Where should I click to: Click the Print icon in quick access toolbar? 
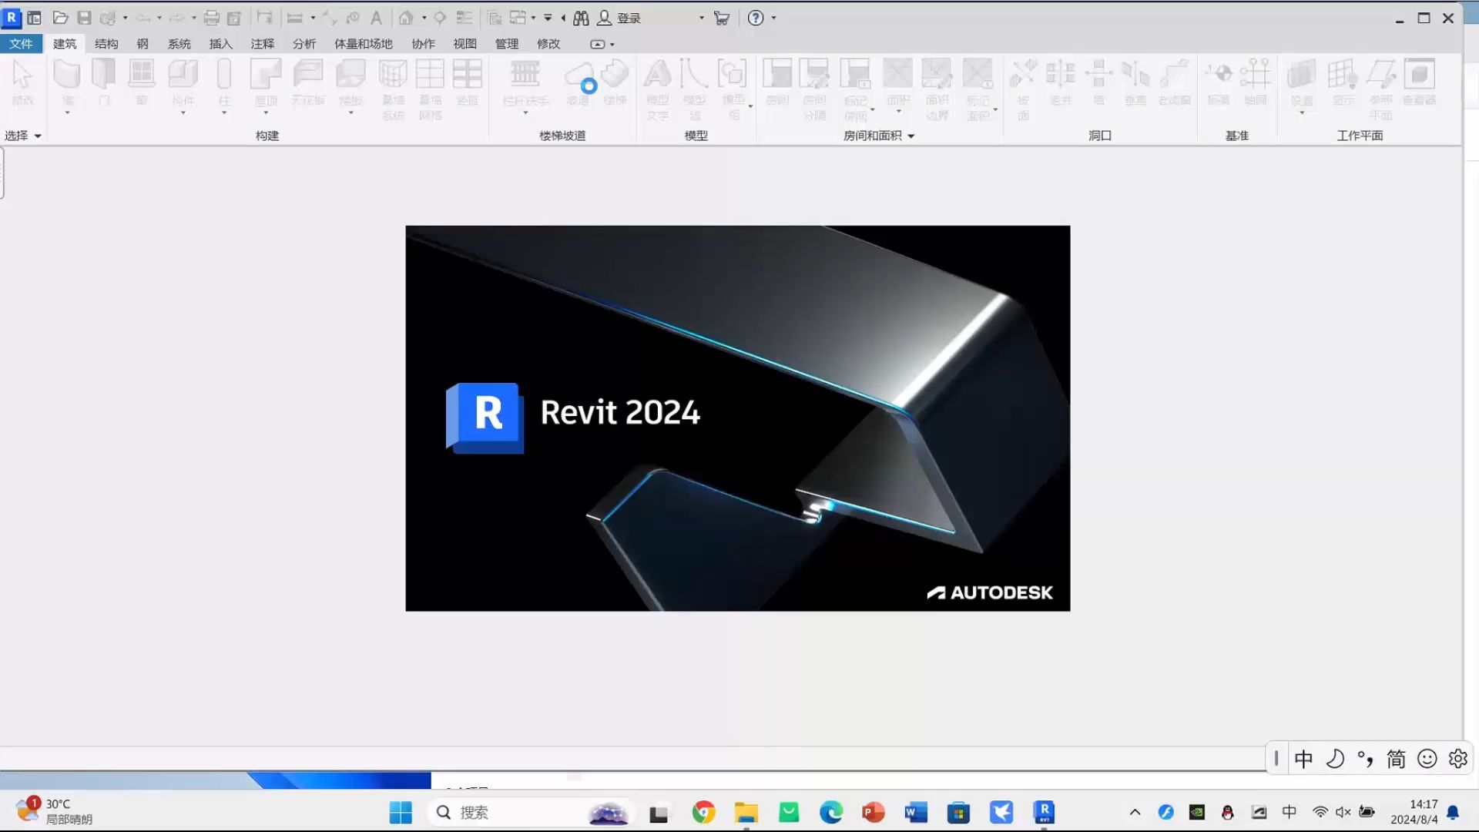(x=211, y=18)
